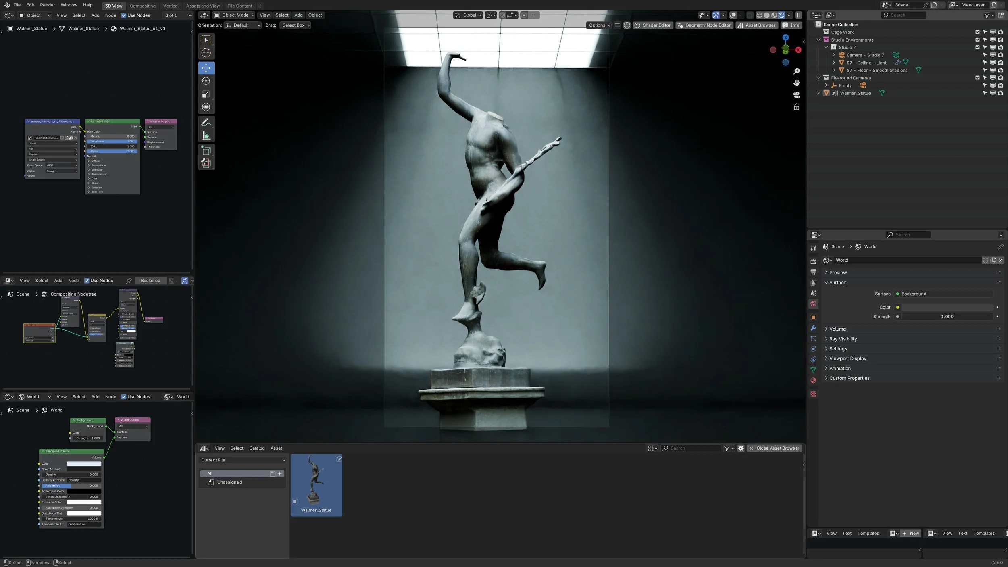Hide Walmer_Statue in viewport via eye icon

(x=993, y=93)
